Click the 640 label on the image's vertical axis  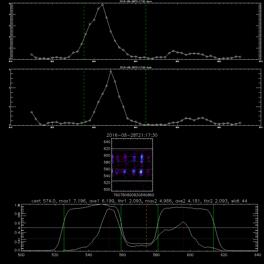(x=107, y=142)
